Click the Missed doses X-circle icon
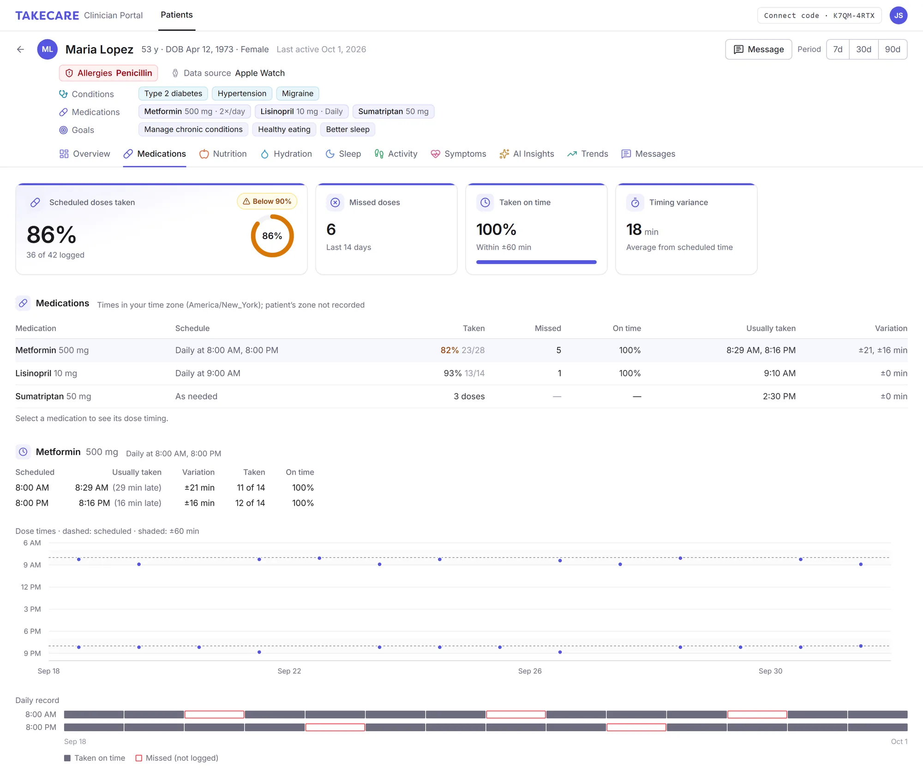 pyautogui.click(x=335, y=203)
